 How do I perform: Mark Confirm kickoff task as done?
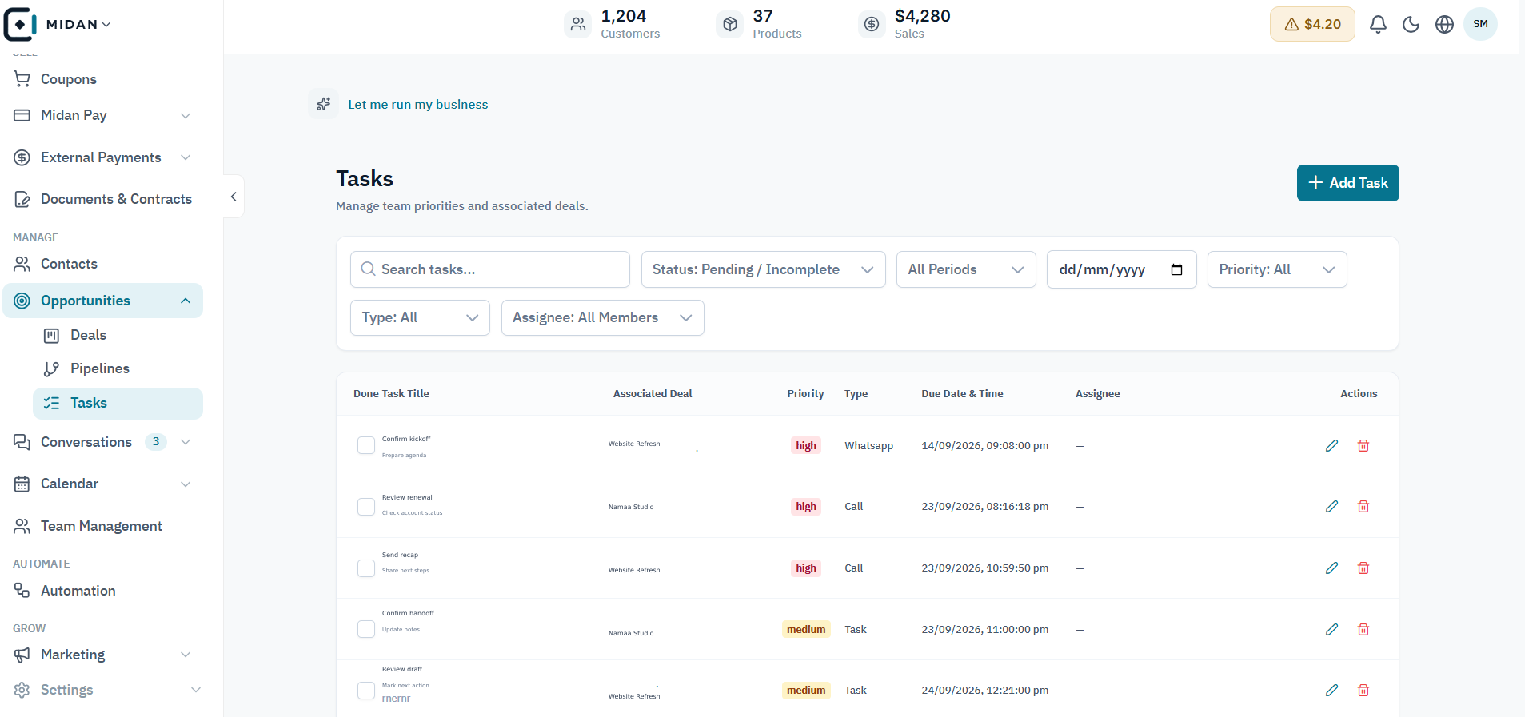pos(366,446)
